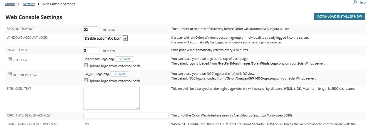
Task: Click the ORION WEB SERVER ADDRESS label
Action: 29,115
